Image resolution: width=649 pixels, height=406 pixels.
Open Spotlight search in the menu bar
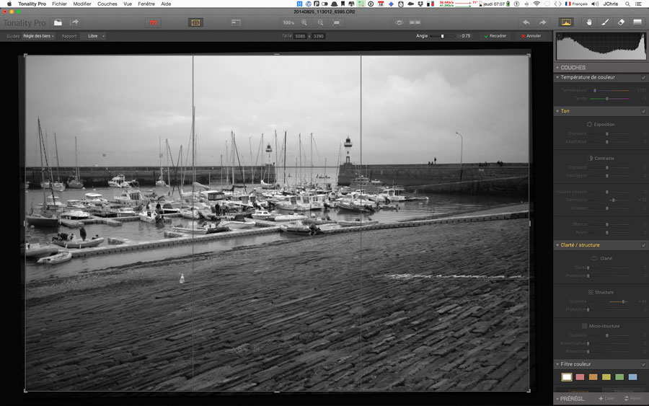[628, 4]
